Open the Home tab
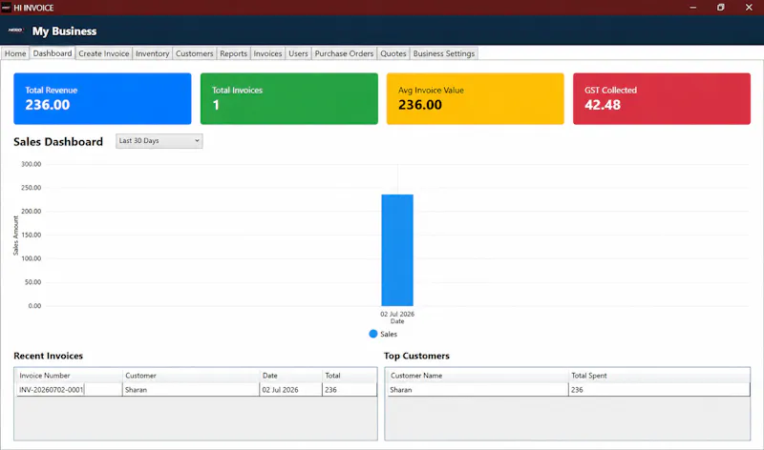 (15, 53)
